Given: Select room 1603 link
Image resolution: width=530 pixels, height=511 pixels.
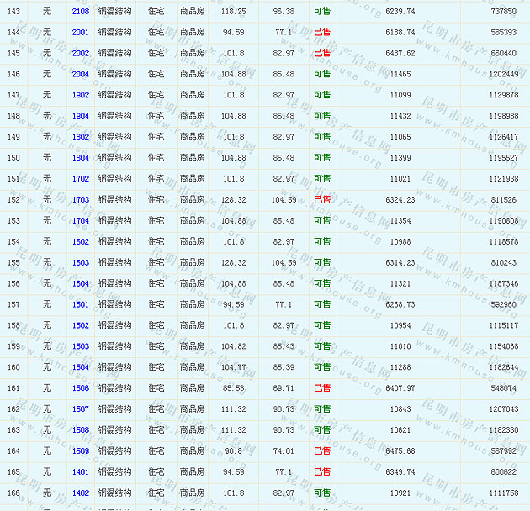Looking at the screenshot, I should [x=81, y=263].
